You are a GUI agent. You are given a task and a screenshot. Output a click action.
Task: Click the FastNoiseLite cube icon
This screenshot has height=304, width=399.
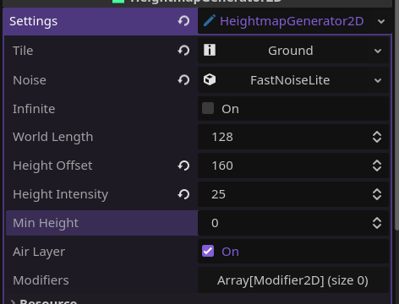pyautogui.click(x=210, y=80)
